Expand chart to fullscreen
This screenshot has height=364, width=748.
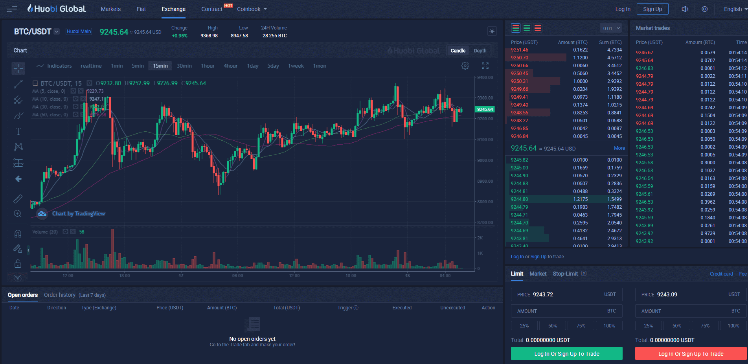(x=485, y=66)
